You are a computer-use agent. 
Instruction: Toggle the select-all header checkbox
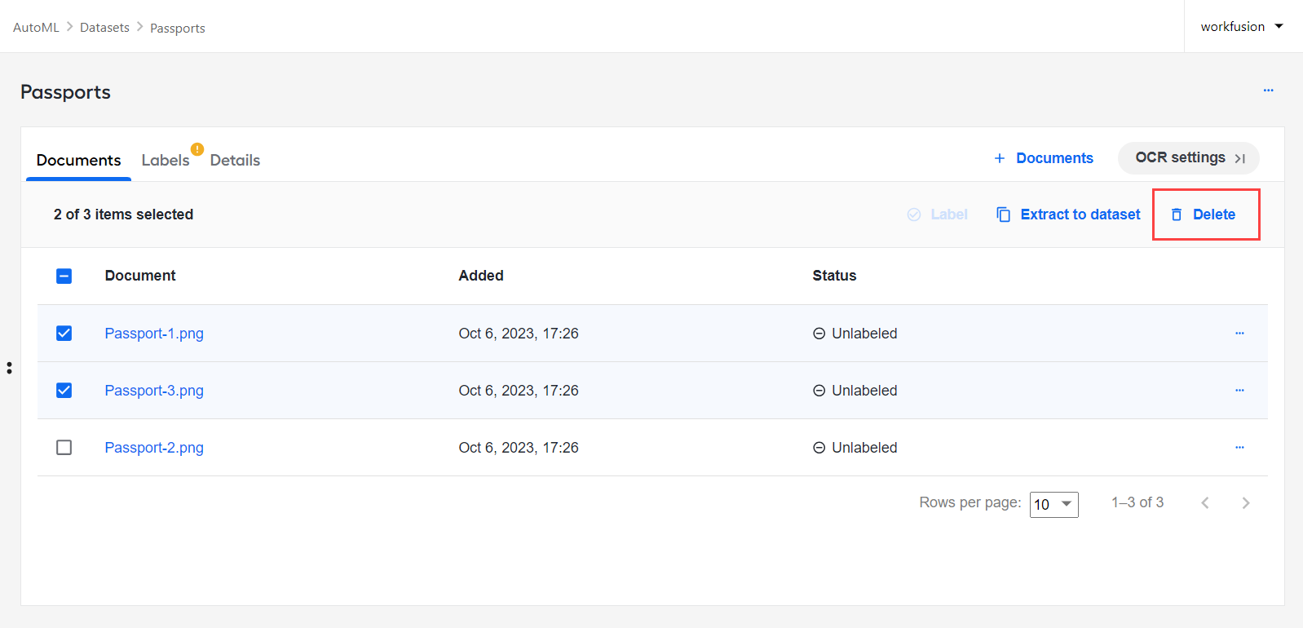[x=64, y=276]
